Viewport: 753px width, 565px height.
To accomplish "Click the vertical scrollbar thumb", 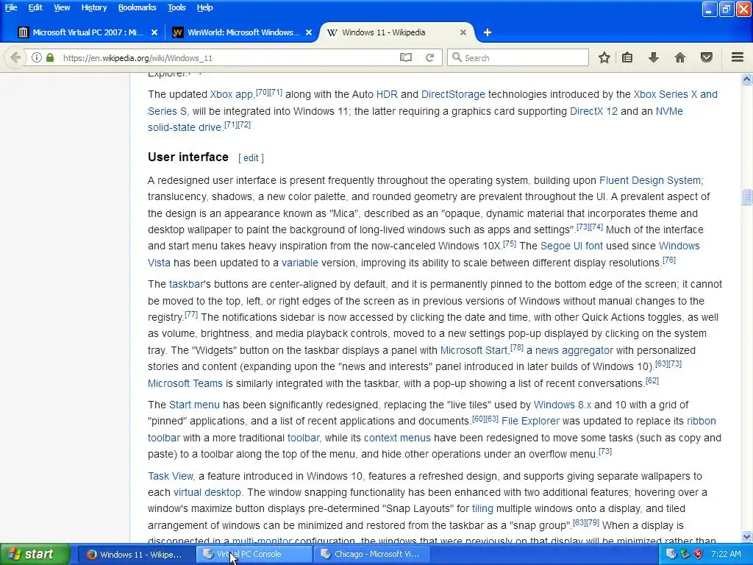I will (x=746, y=197).
